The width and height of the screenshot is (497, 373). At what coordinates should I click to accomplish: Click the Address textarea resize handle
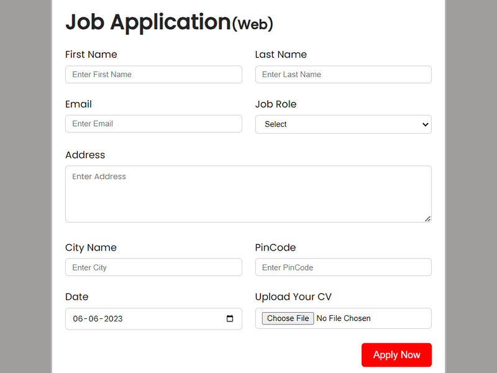[x=427, y=218]
